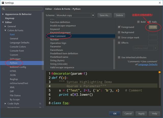This screenshot has width=163, height=118.
Task: Select Custom in the tree
Action: click(x=14, y=55)
